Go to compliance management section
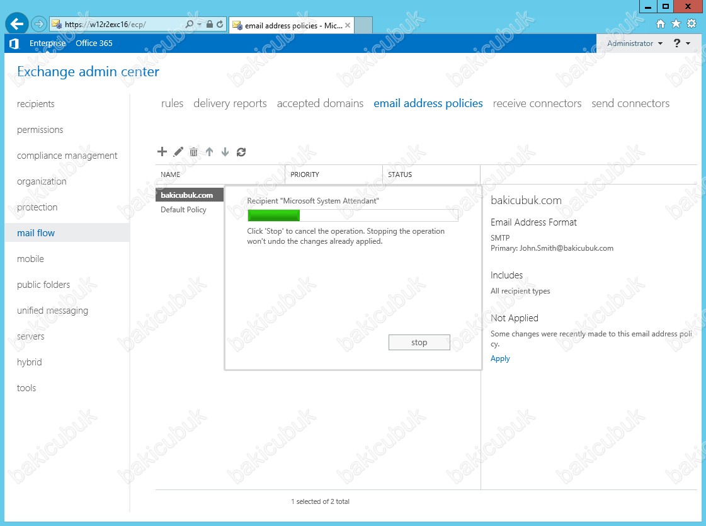 click(x=67, y=156)
